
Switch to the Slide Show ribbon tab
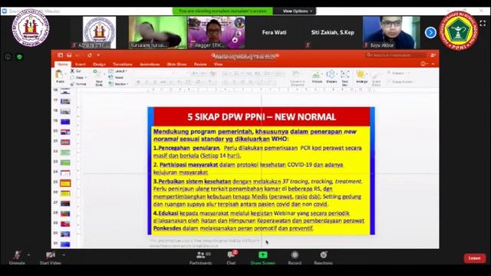point(177,64)
